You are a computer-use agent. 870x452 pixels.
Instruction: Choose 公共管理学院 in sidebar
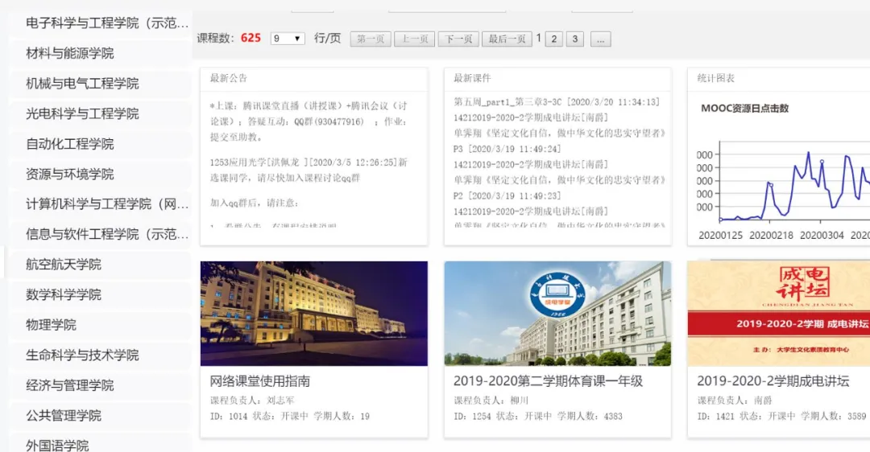point(101,416)
